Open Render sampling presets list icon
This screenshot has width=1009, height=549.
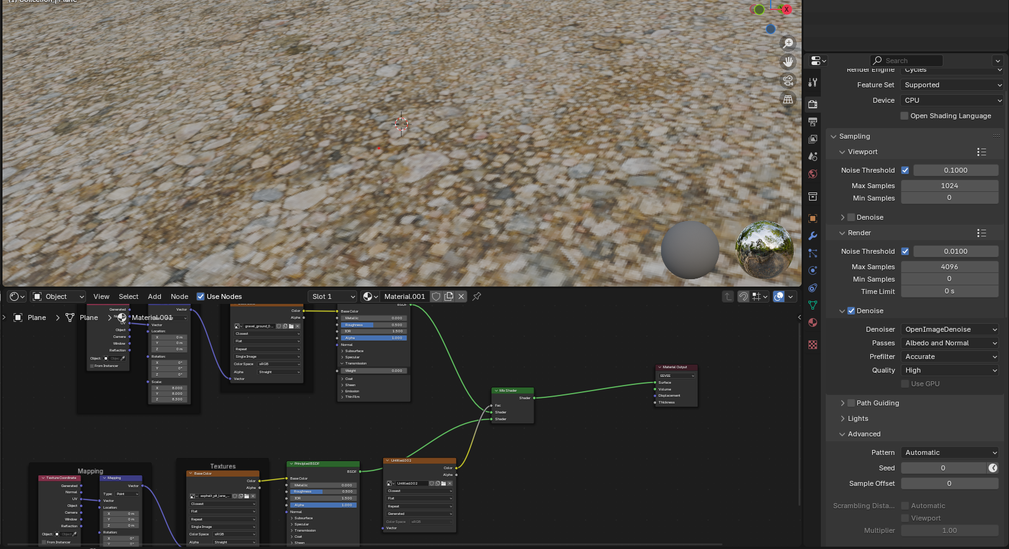coord(981,233)
